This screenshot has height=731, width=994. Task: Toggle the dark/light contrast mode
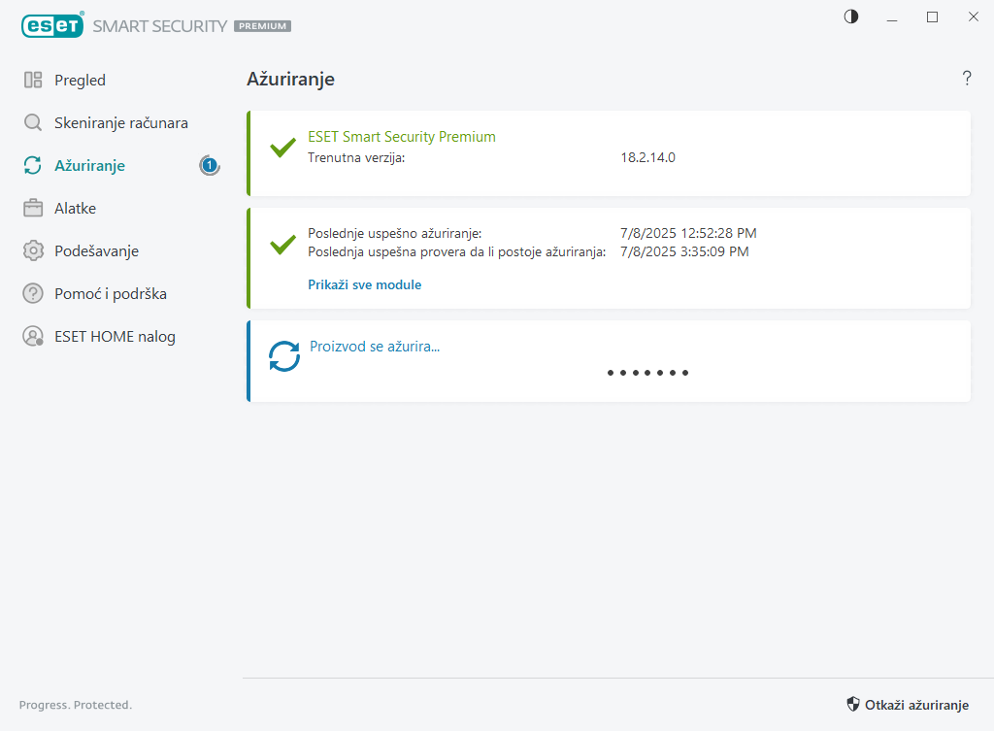(851, 17)
